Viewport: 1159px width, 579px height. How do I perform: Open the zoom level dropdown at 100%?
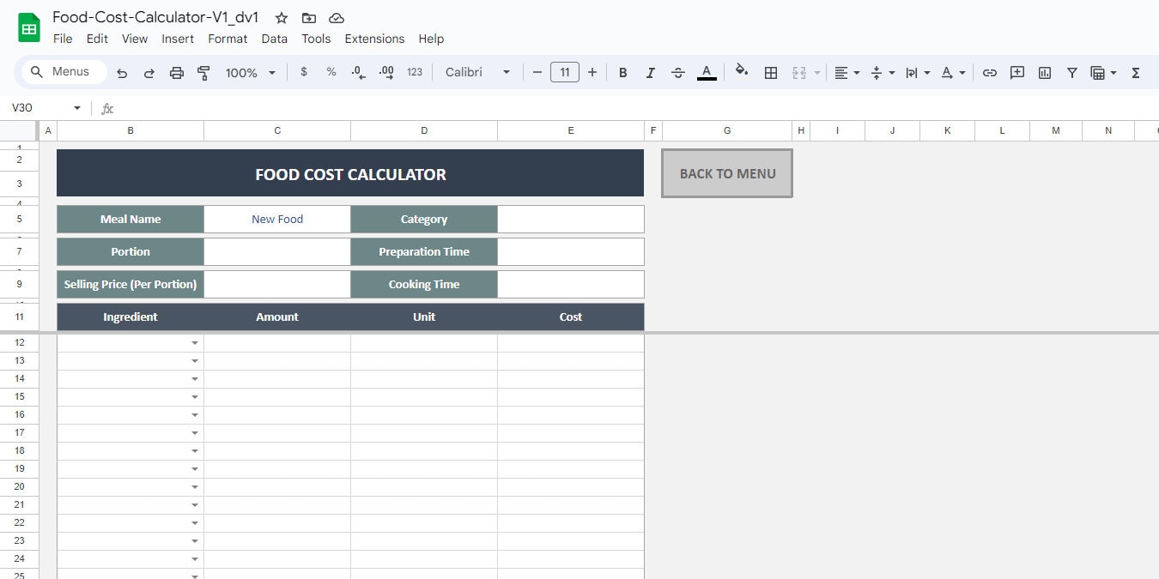pyautogui.click(x=250, y=73)
